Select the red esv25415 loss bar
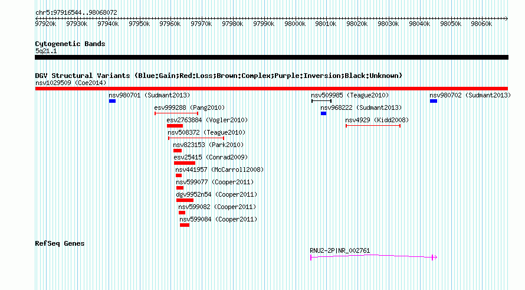The height and width of the screenshot is (290, 525). tap(185, 163)
